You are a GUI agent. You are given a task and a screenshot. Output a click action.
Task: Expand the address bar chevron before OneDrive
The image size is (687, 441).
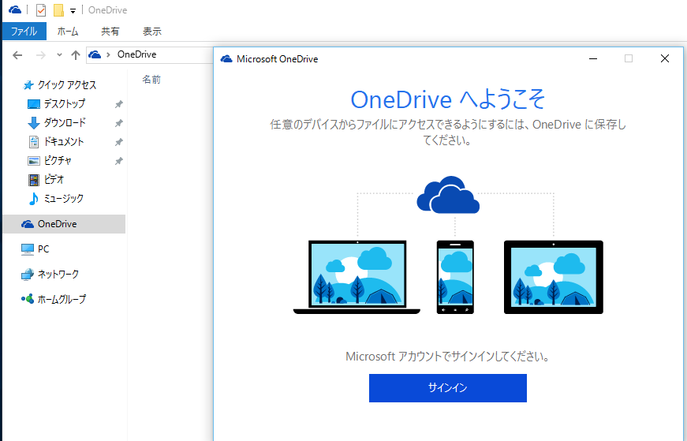pyautogui.click(x=108, y=54)
